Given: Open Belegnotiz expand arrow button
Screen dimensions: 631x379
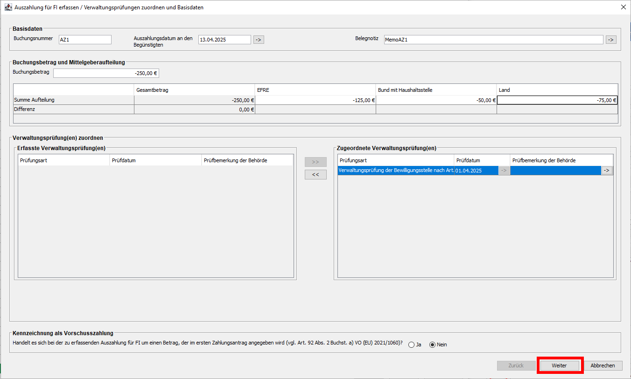Looking at the screenshot, I should click(x=611, y=40).
